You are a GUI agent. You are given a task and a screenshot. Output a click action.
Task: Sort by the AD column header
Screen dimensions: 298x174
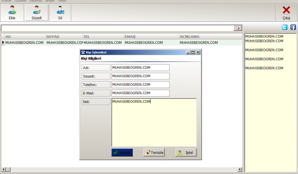pos(25,37)
